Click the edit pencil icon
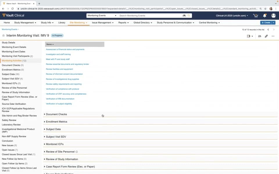The height and width of the screenshot is (174, 279). pos(266,36)
